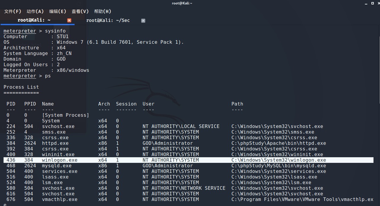Click the sysinfo command text
380x206 pixels.
point(55,31)
